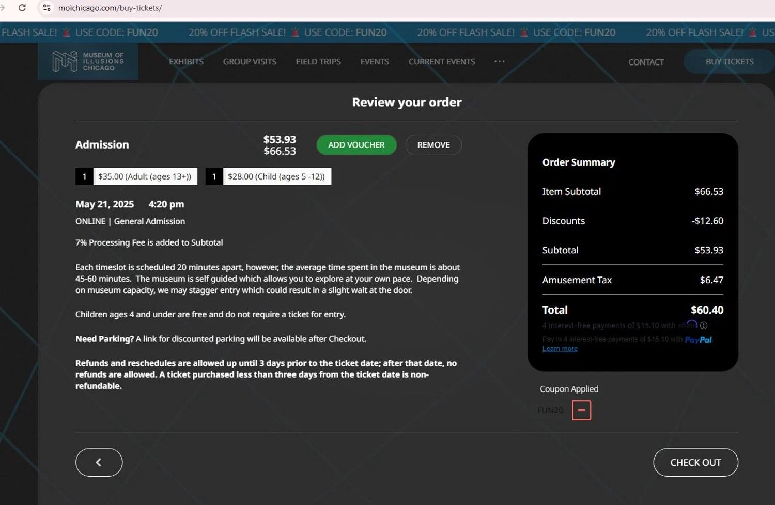Open the Contact page link
The height and width of the screenshot is (505, 775).
[646, 62]
